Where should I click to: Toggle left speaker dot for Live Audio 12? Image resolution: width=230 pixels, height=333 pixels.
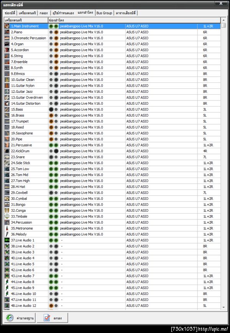tap(51, 306)
